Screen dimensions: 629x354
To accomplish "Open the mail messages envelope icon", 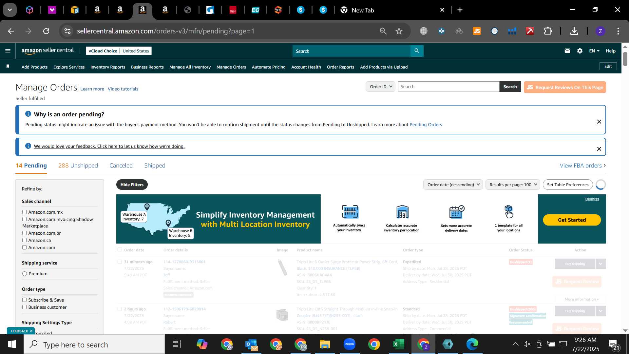I will (x=567, y=51).
